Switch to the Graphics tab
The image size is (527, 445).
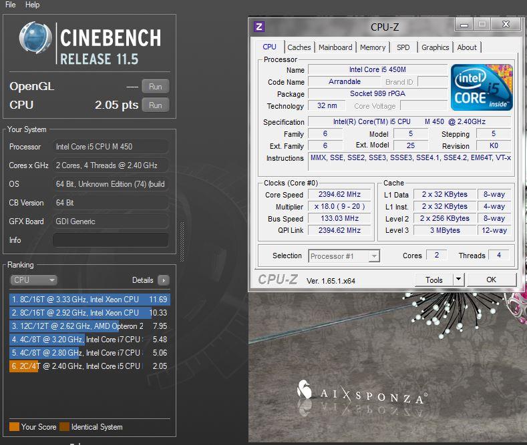[x=435, y=47]
